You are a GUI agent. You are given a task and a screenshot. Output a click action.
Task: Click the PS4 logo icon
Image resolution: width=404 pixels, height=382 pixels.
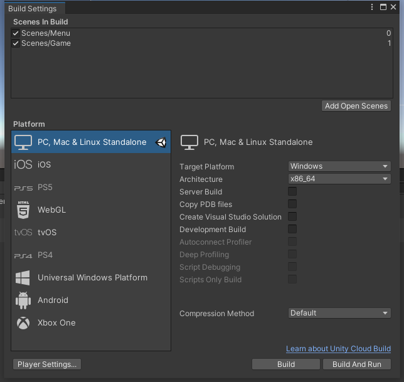pyautogui.click(x=23, y=256)
